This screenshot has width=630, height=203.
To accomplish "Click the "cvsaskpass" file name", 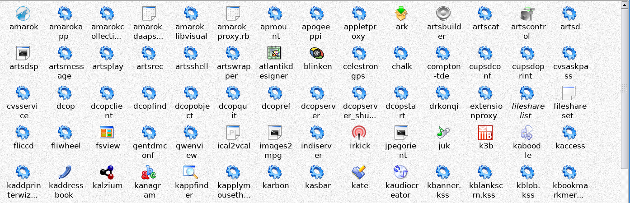I will [x=570, y=71].
